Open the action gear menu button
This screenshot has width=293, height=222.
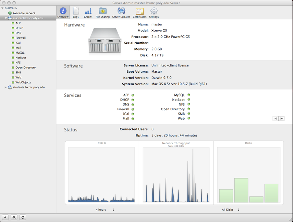[x=14, y=217]
